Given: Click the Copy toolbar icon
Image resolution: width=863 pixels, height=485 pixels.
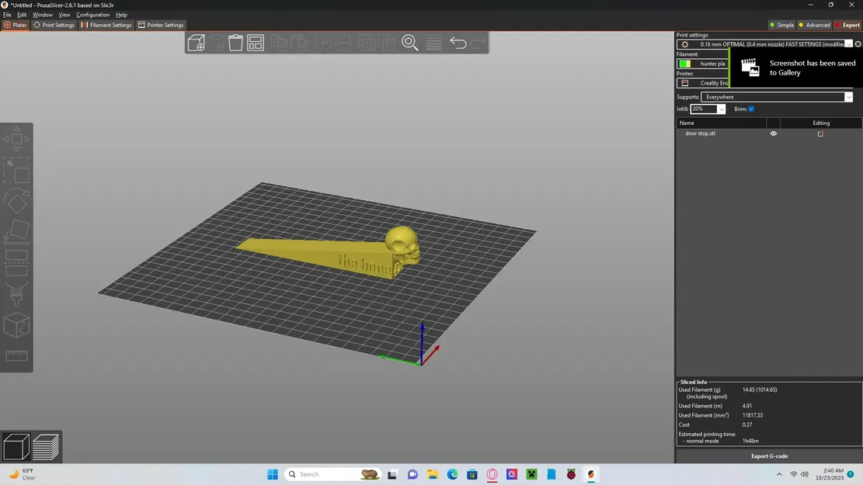Looking at the screenshot, I should 279,43.
